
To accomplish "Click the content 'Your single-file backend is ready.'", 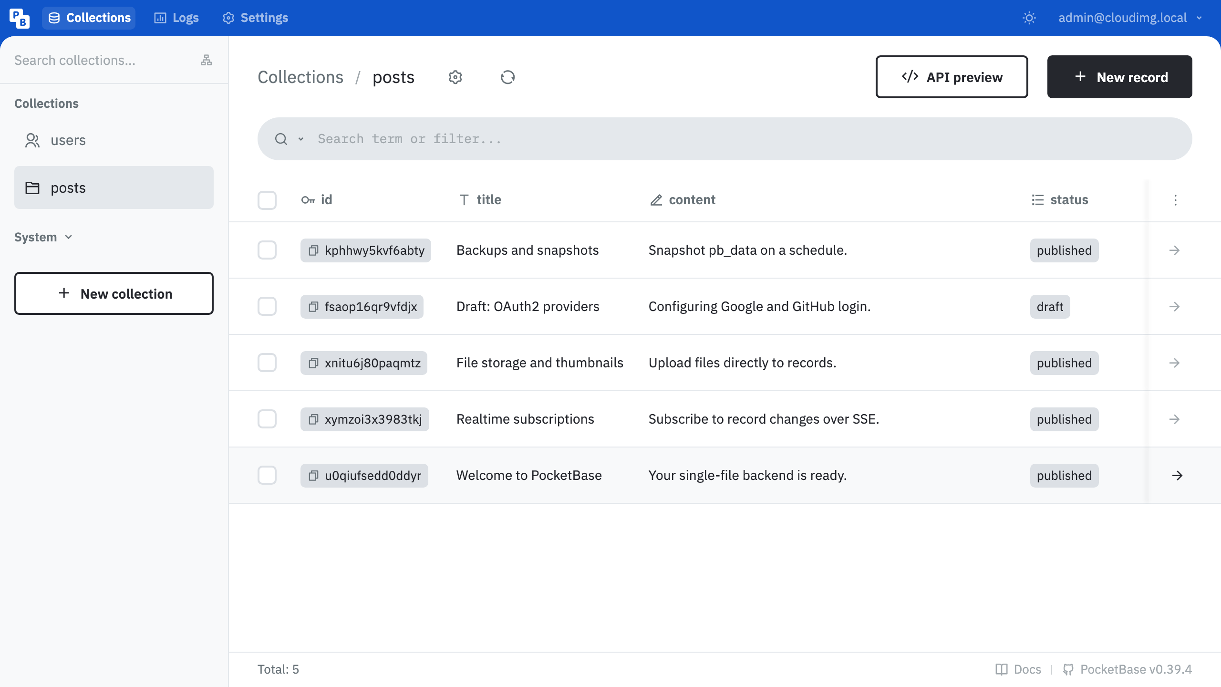I will click(x=747, y=475).
